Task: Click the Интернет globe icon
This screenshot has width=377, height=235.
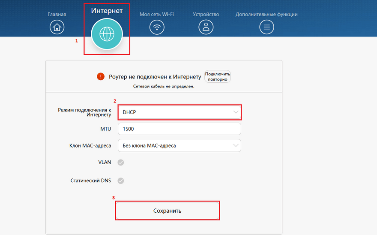Action: pyautogui.click(x=107, y=34)
